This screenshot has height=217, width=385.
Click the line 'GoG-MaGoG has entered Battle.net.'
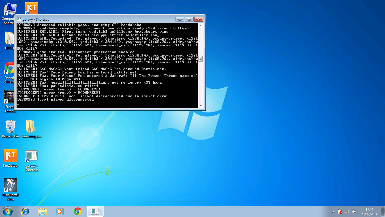(x=92, y=69)
